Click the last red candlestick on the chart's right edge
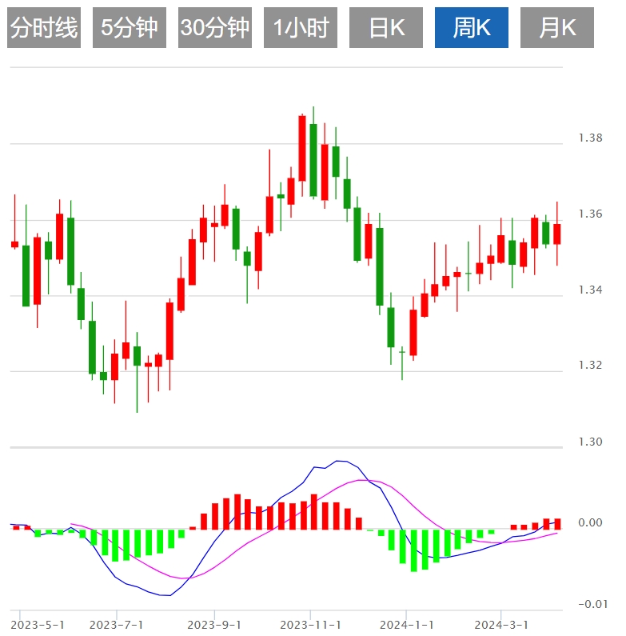626x636 pixels. [557, 234]
